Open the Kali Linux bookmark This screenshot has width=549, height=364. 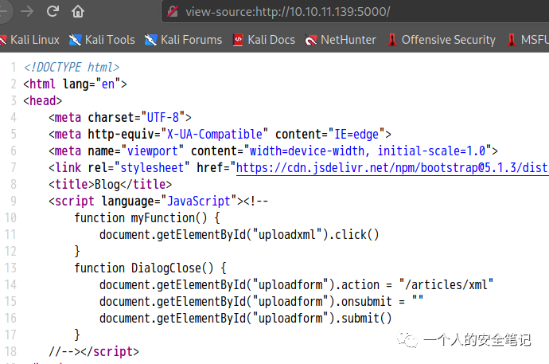click(29, 40)
